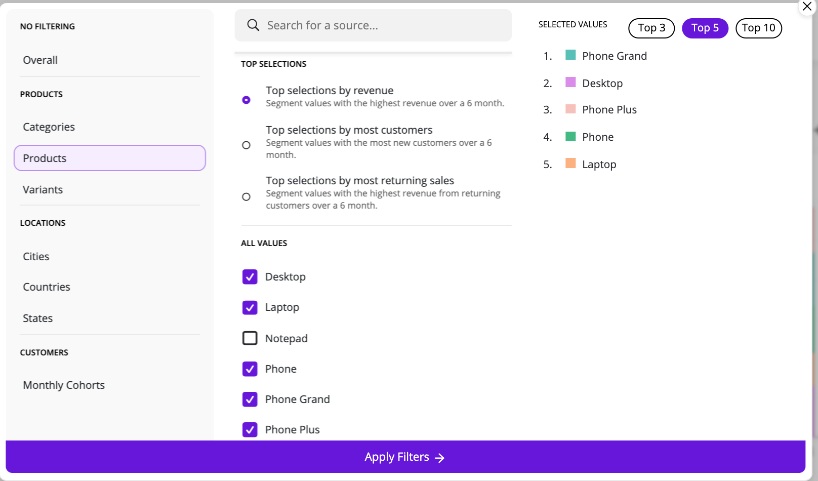The image size is (818, 481).
Task: Enable the Notepad checkbox
Action: click(250, 338)
